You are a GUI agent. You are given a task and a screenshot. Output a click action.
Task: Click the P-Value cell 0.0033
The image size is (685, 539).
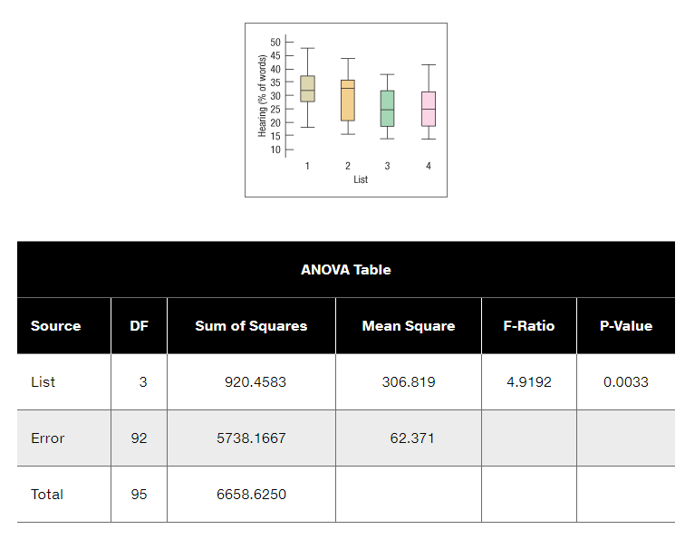626,381
